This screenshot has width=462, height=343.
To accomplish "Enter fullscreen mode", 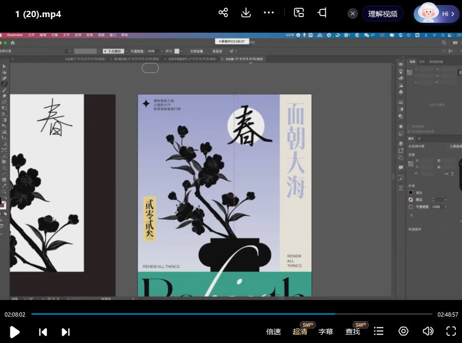I will point(451,331).
